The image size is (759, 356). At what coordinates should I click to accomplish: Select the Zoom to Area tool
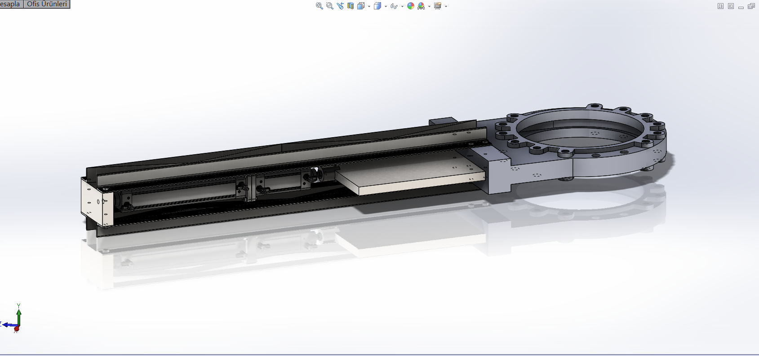click(330, 6)
